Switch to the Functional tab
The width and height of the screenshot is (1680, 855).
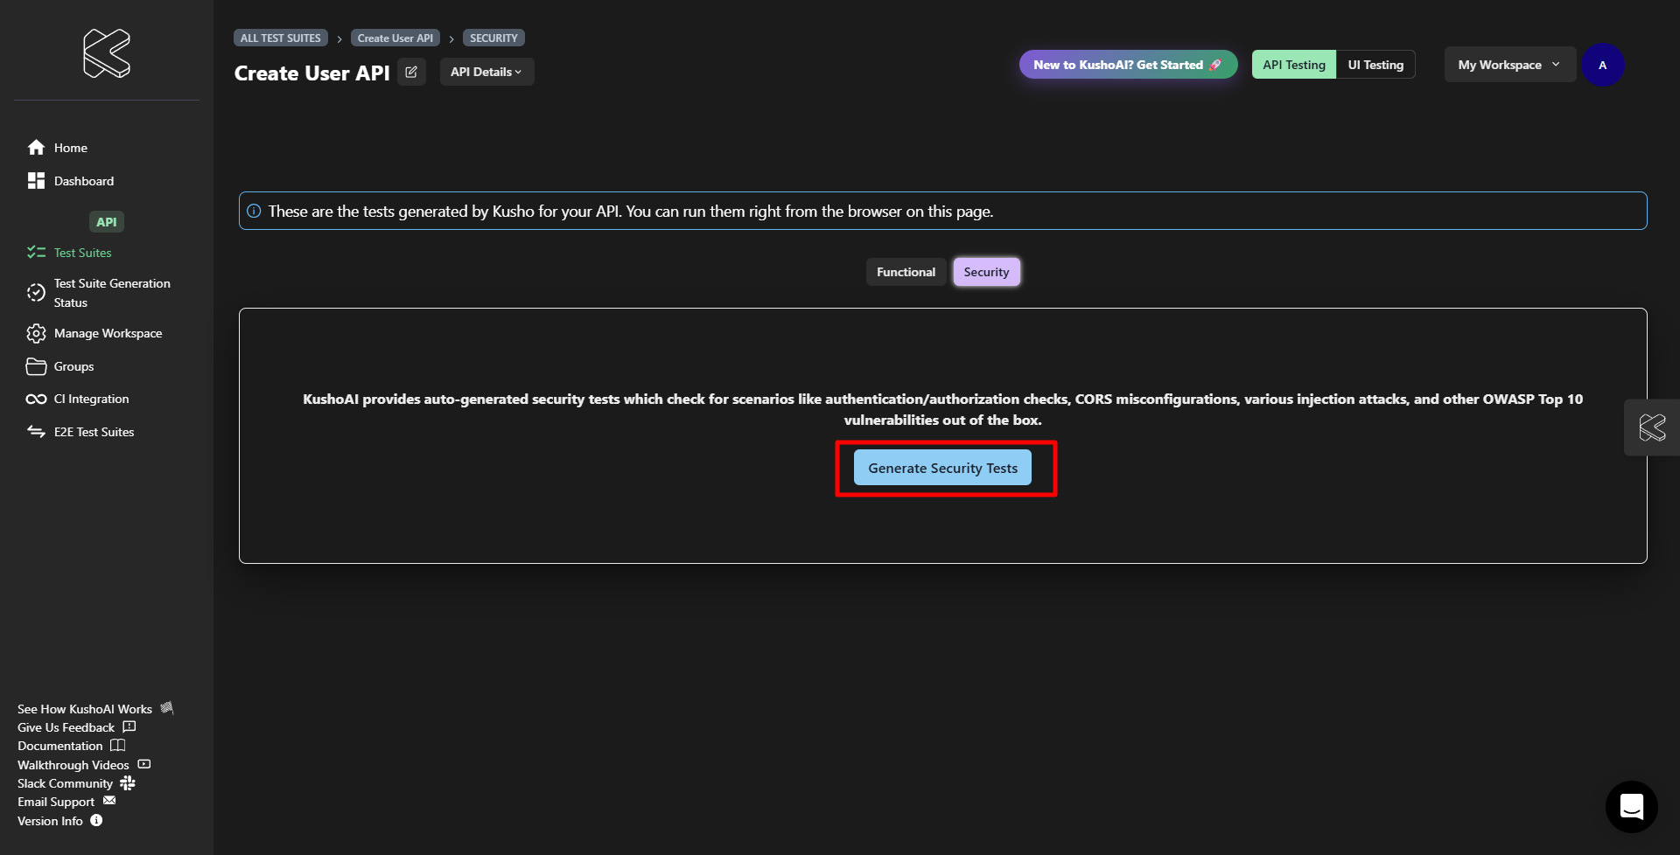[x=906, y=272]
